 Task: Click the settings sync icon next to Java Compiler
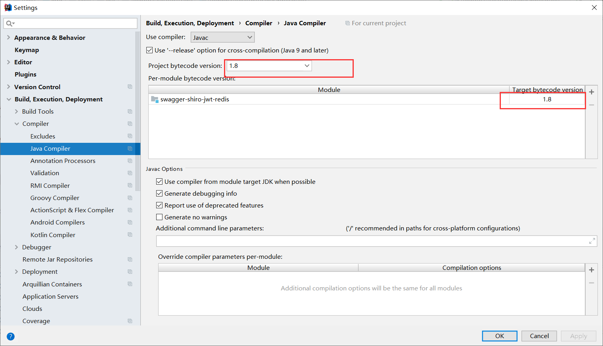[x=130, y=149]
